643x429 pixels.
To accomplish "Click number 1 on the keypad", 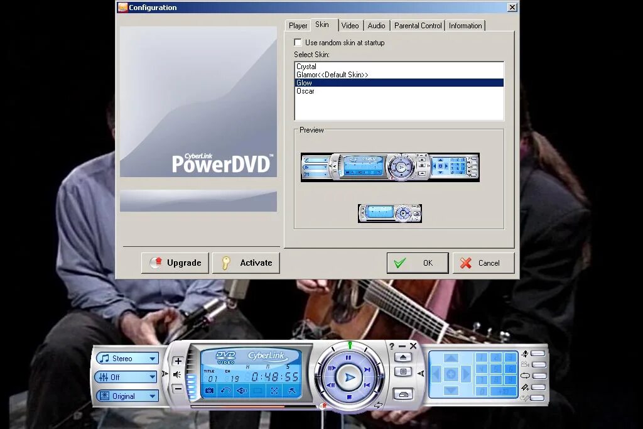I will tap(482, 357).
